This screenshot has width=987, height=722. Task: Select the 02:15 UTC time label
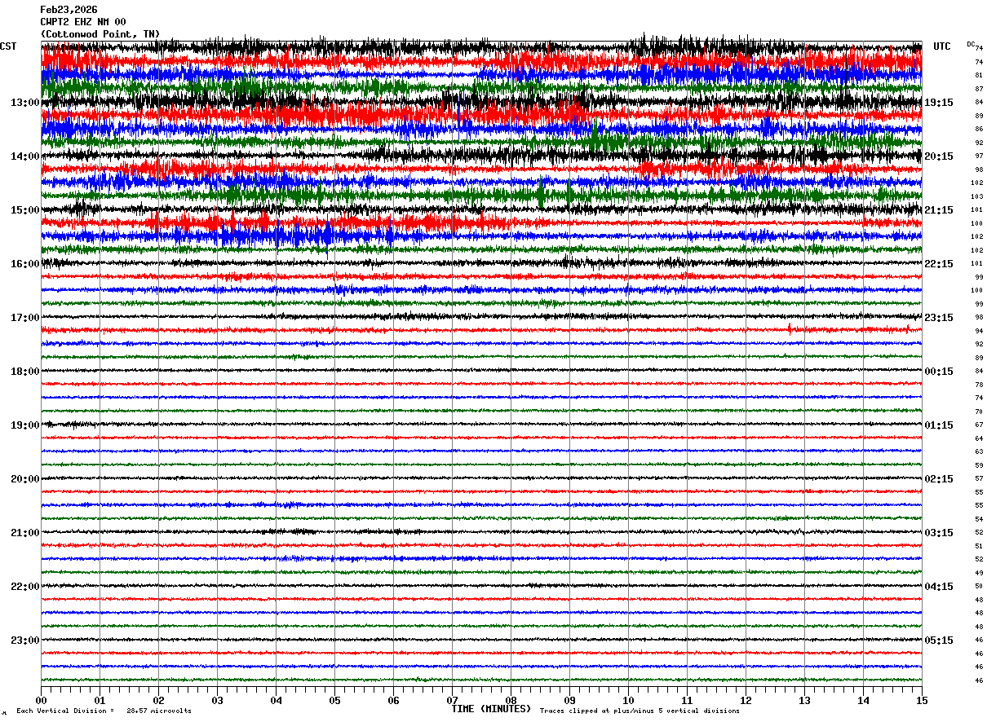(939, 479)
